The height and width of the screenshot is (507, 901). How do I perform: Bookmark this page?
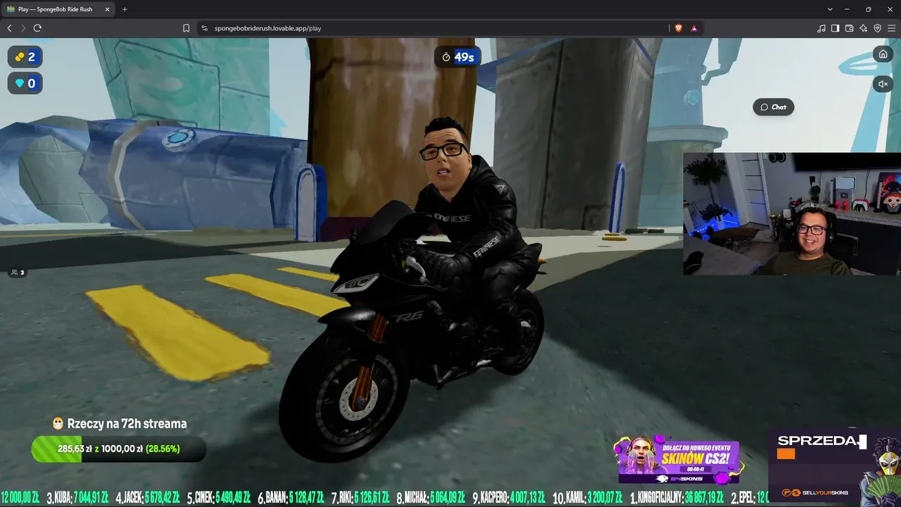click(x=187, y=28)
